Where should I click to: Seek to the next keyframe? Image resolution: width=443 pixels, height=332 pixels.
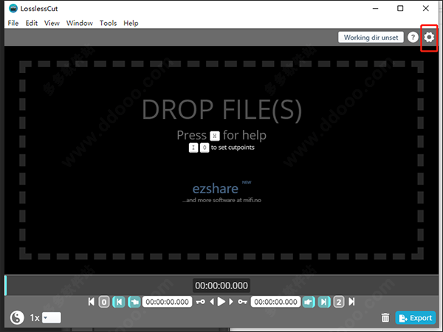tap(242, 302)
